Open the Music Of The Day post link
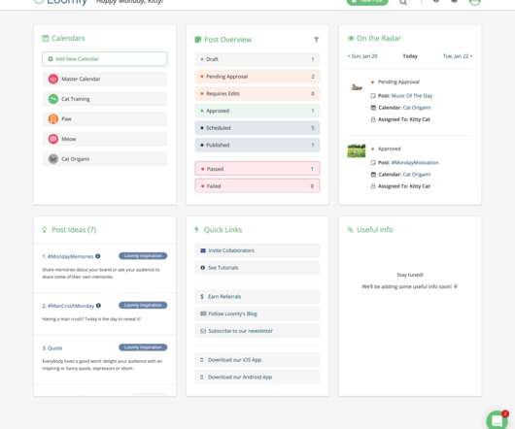This screenshot has width=515, height=429. click(x=412, y=96)
